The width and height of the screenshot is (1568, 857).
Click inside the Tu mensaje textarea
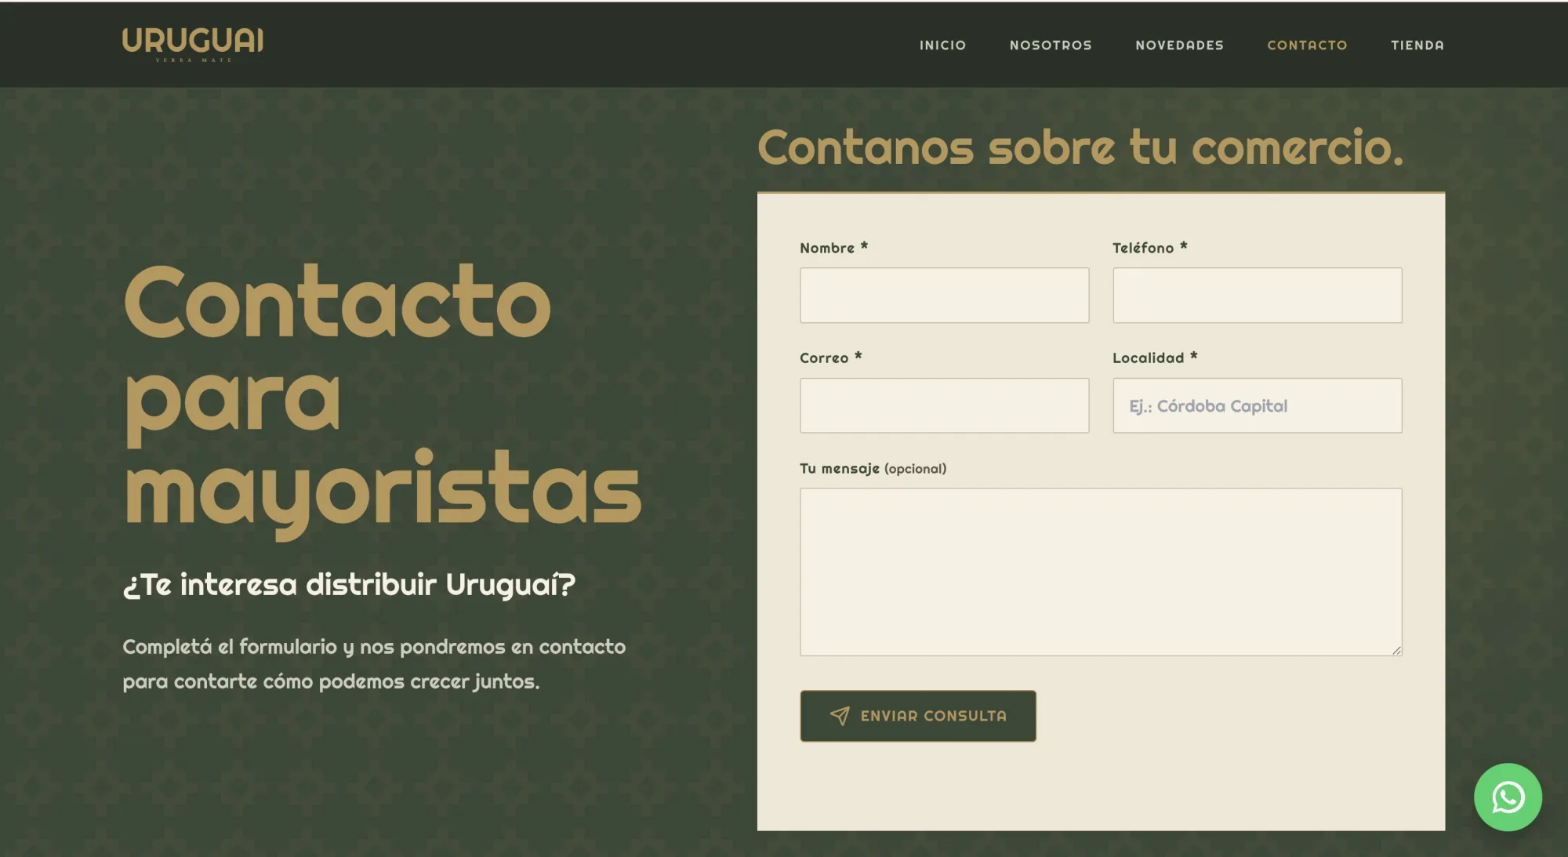1101,572
